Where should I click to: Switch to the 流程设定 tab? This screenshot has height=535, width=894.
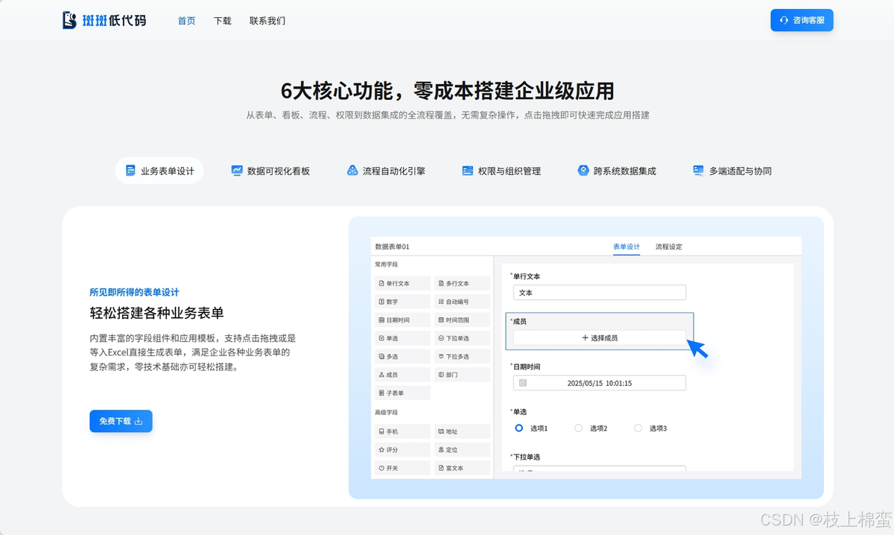click(668, 247)
